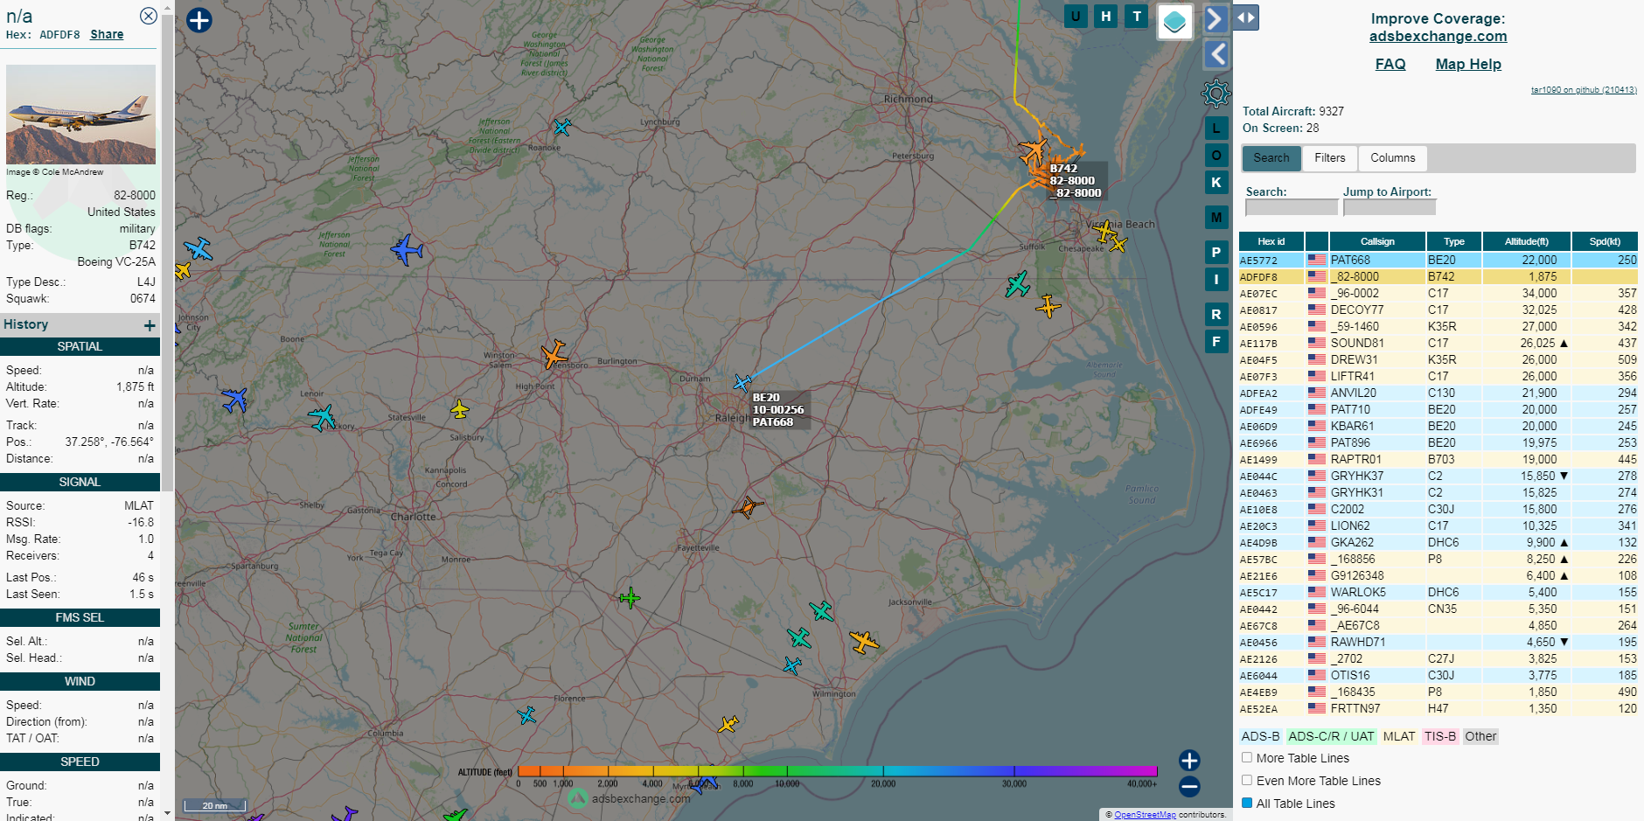The height and width of the screenshot is (821, 1644).
Task: Click the yellow aircraft icon near Salisbury
Action: tap(460, 408)
